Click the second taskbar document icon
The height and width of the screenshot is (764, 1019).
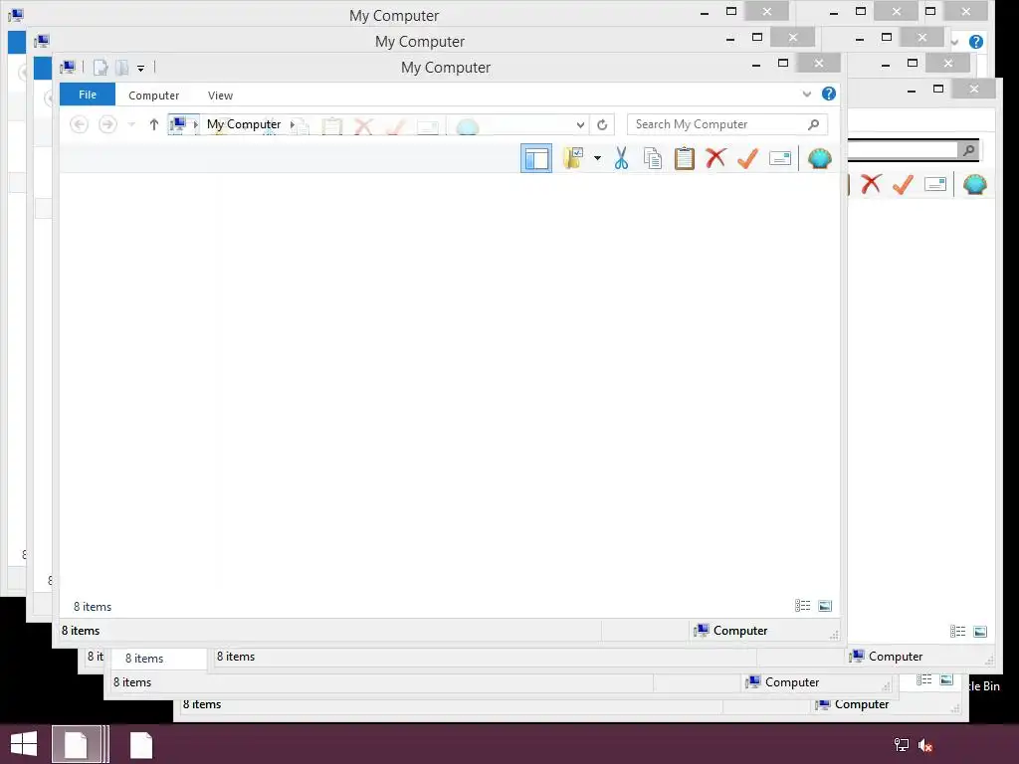tap(141, 744)
